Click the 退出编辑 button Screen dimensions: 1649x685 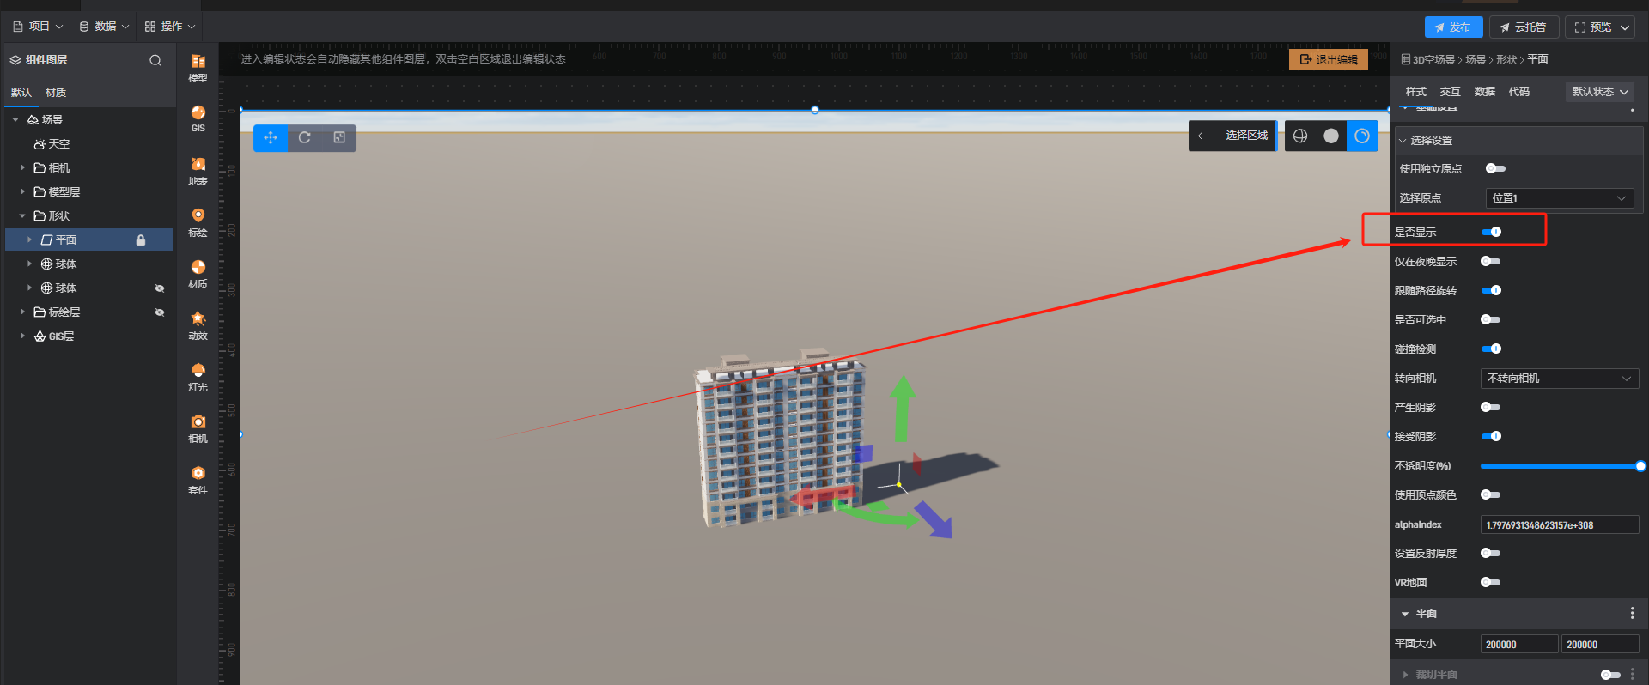(x=1328, y=59)
